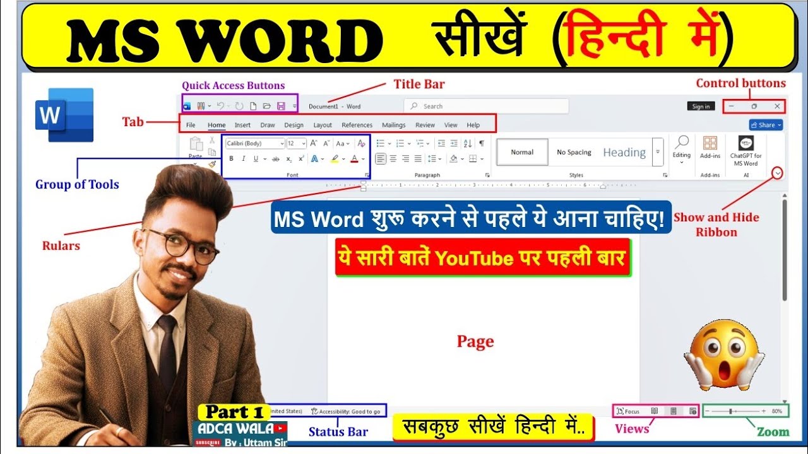
Task: Click the Cut scissors icon
Action: pyautogui.click(x=213, y=139)
